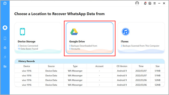Viewport: 169px width, 95px height.
Task: Click second 2022/03/07 time cell
Action: click(141, 76)
